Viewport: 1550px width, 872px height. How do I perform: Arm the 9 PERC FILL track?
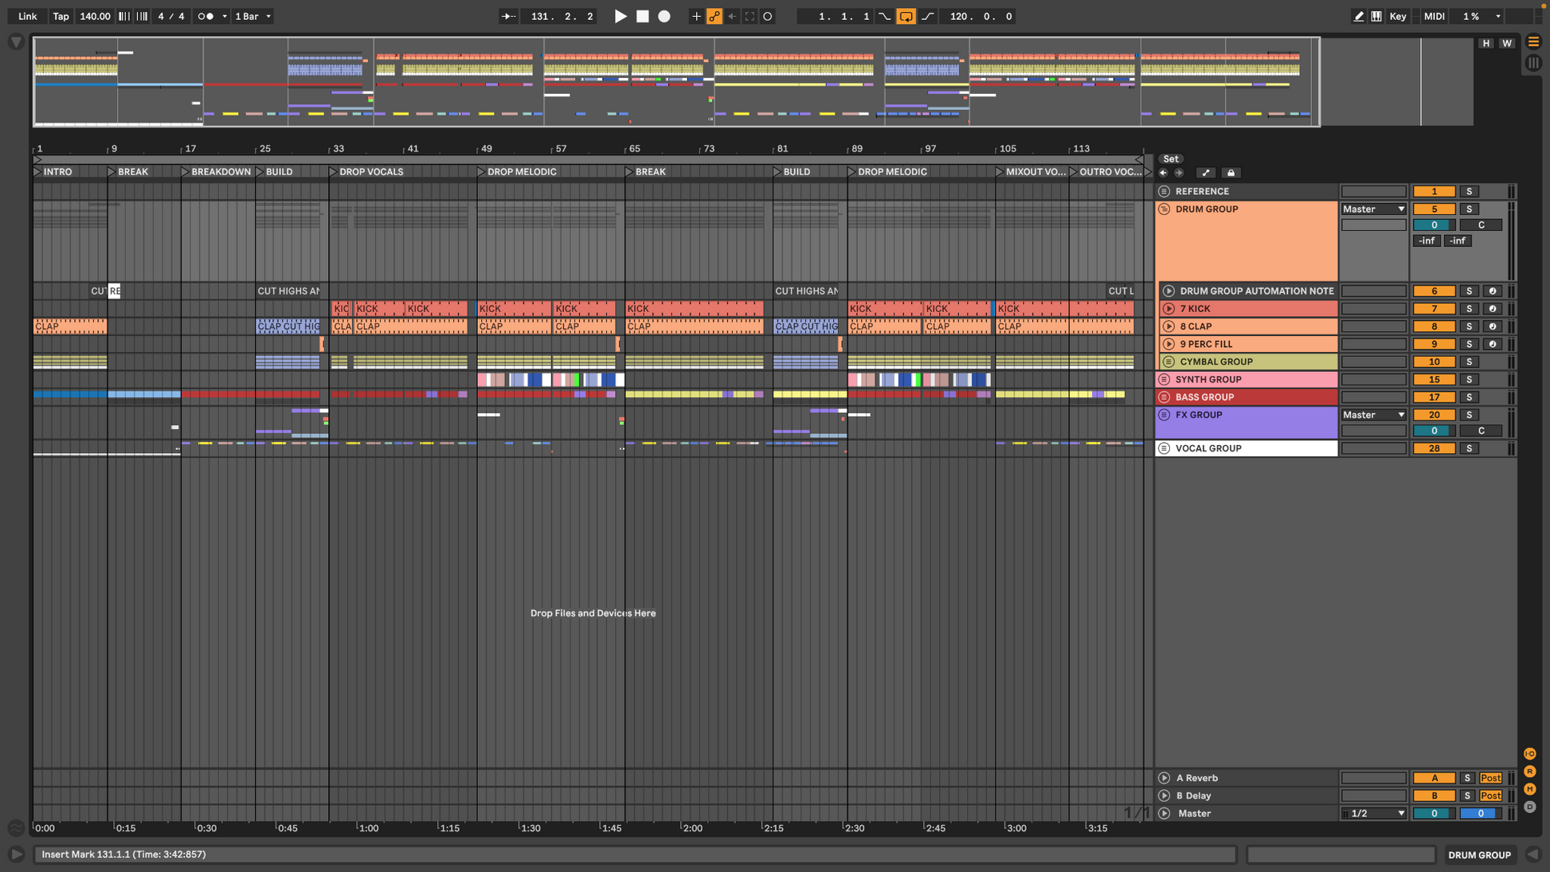point(1493,344)
